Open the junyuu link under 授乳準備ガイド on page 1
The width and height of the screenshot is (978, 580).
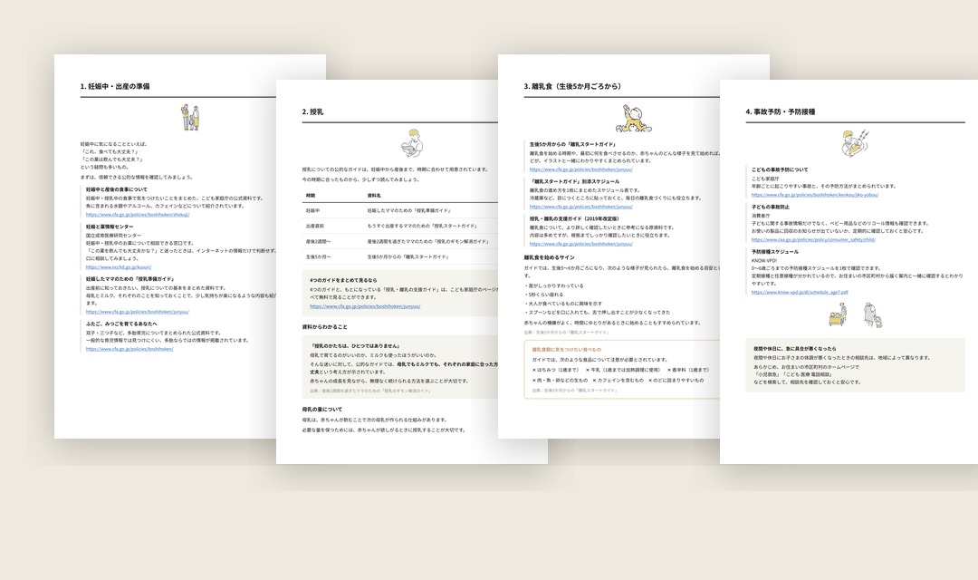tap(138, 312)
